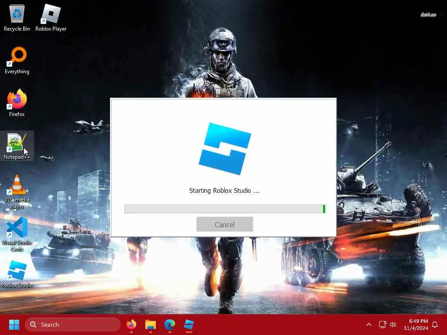
Task: Select the Notepad++ desktop shortcut
Action: click(x=17, y=146)
